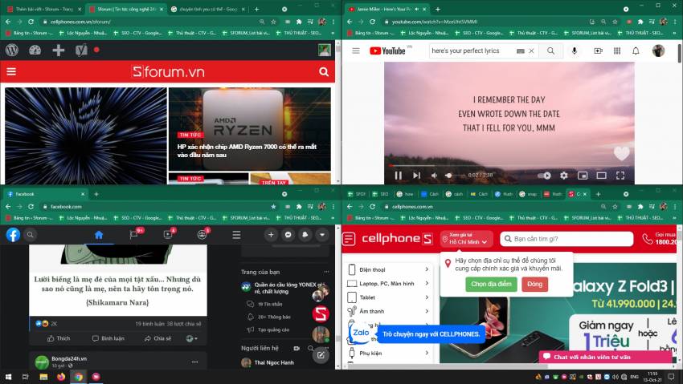This screenshot has height=384, width=683.
Task: Open Trang của bạn options ellipsis
Action: (x=326, y=272)
